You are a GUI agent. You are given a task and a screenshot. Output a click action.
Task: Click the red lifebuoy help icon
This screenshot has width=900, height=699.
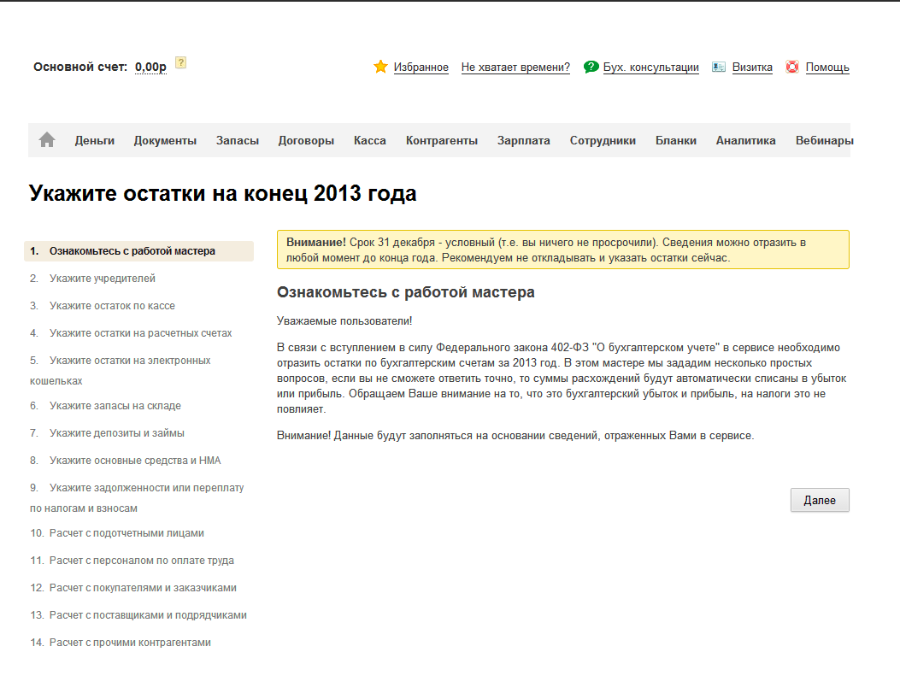pos(792,67)
